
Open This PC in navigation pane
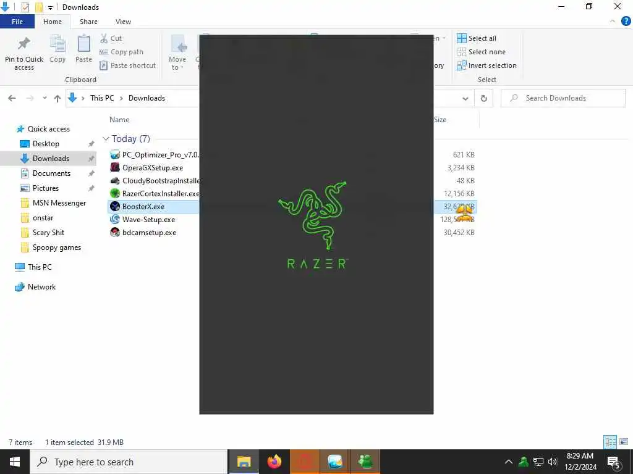tap(40, 267)
